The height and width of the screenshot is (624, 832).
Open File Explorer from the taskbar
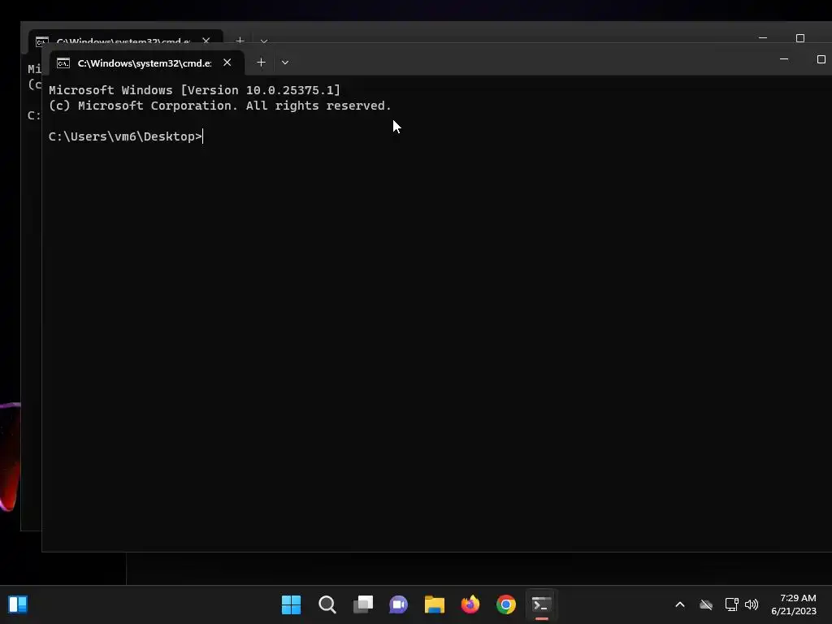tap(435, 604)
